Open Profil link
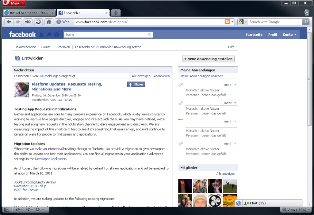 tap(273, 35)
